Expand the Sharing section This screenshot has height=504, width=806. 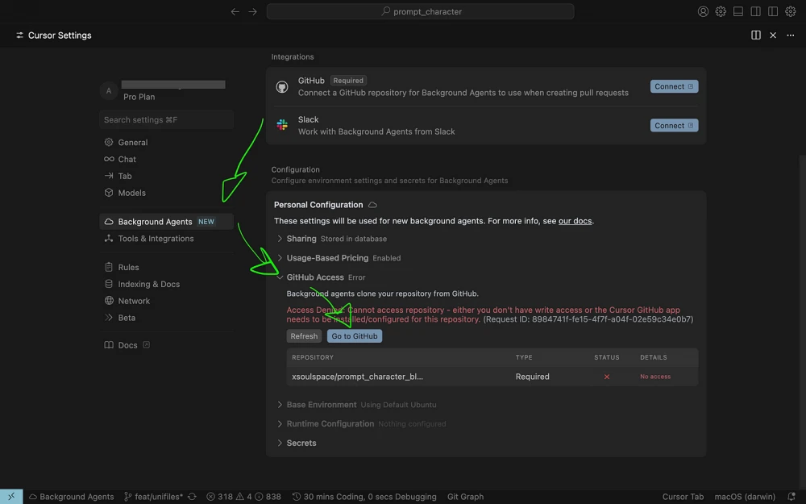301,239
